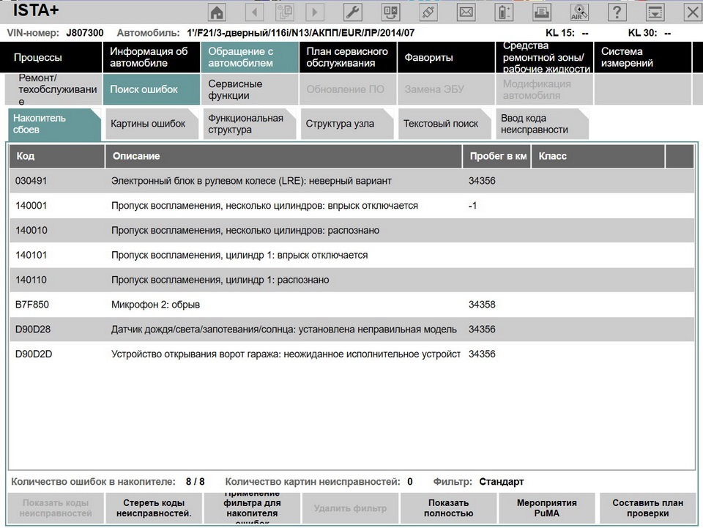The height and width of the screenshot is (528, 703).
Task: Click description 'Устройство открывания ворот гаража'
Action: click(286, 354)
